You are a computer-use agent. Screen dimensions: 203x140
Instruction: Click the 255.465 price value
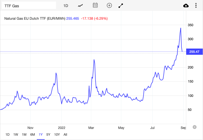(73, 18)
